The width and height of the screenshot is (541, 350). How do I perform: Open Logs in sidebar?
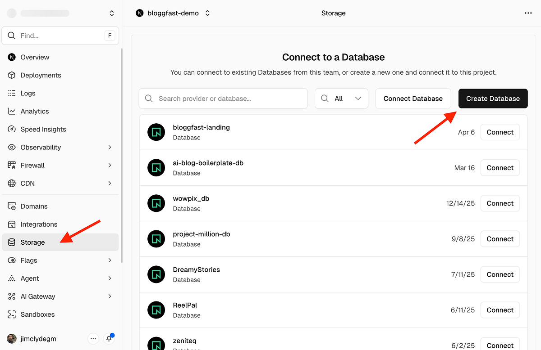coord(28,93)
